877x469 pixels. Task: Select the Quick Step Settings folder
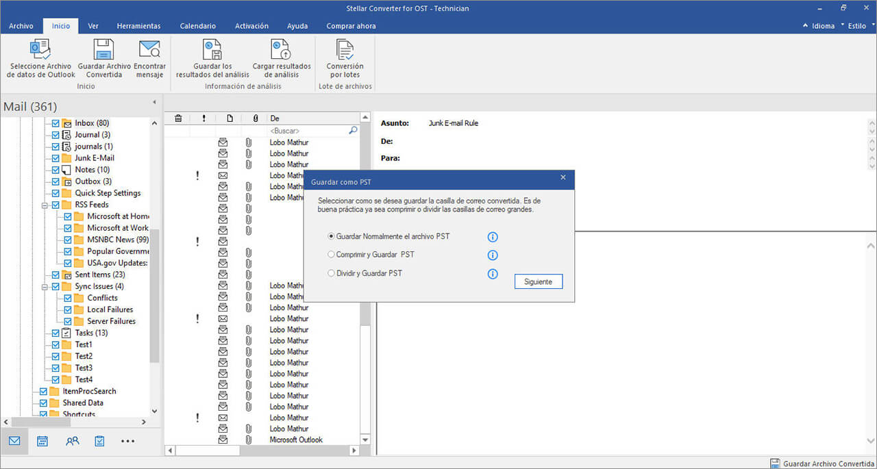(108, 193)
